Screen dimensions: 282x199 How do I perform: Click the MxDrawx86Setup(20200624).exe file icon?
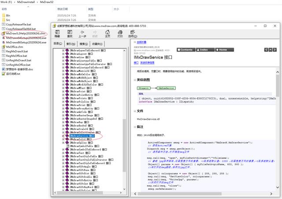[x=4, y=42]
